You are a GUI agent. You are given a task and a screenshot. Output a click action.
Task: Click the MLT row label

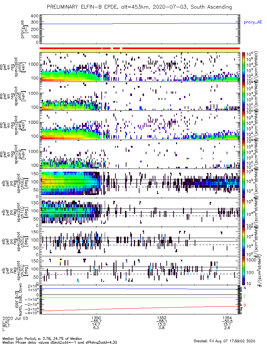pyautogui.click(x=6, y=325)
